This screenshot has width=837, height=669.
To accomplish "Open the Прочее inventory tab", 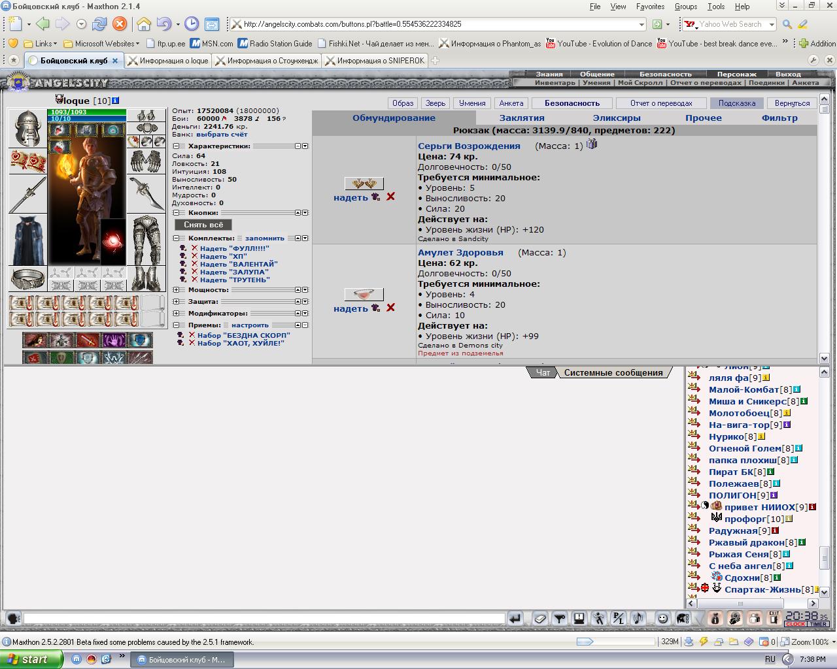I will (704, 118).
